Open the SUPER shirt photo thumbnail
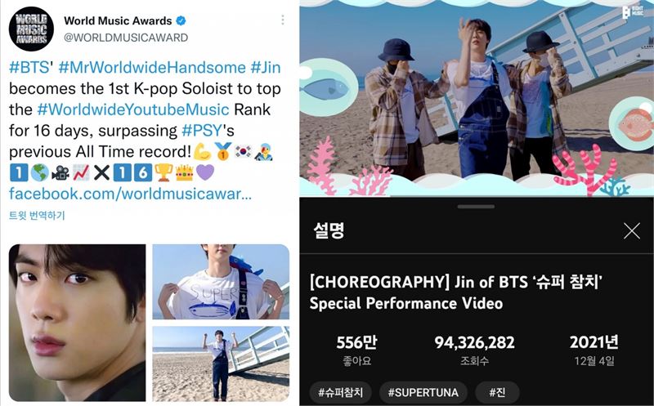 (x=221, y=282)
